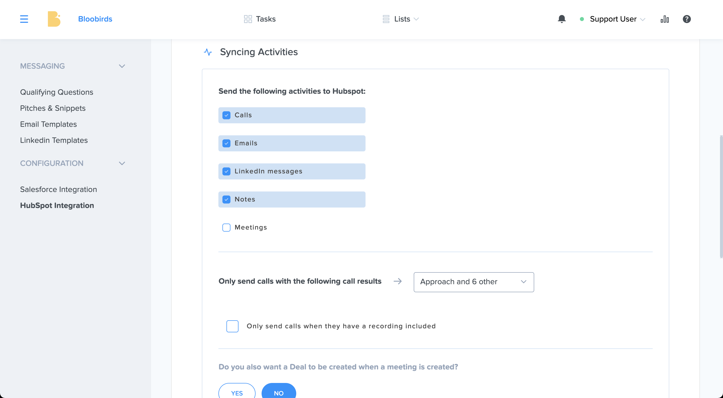Click the Tasks grid icon

tap(248, 19)
